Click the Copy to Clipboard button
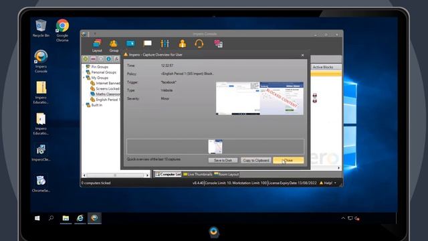The height and width of the screenshot is (241, 428). (256, 161)
